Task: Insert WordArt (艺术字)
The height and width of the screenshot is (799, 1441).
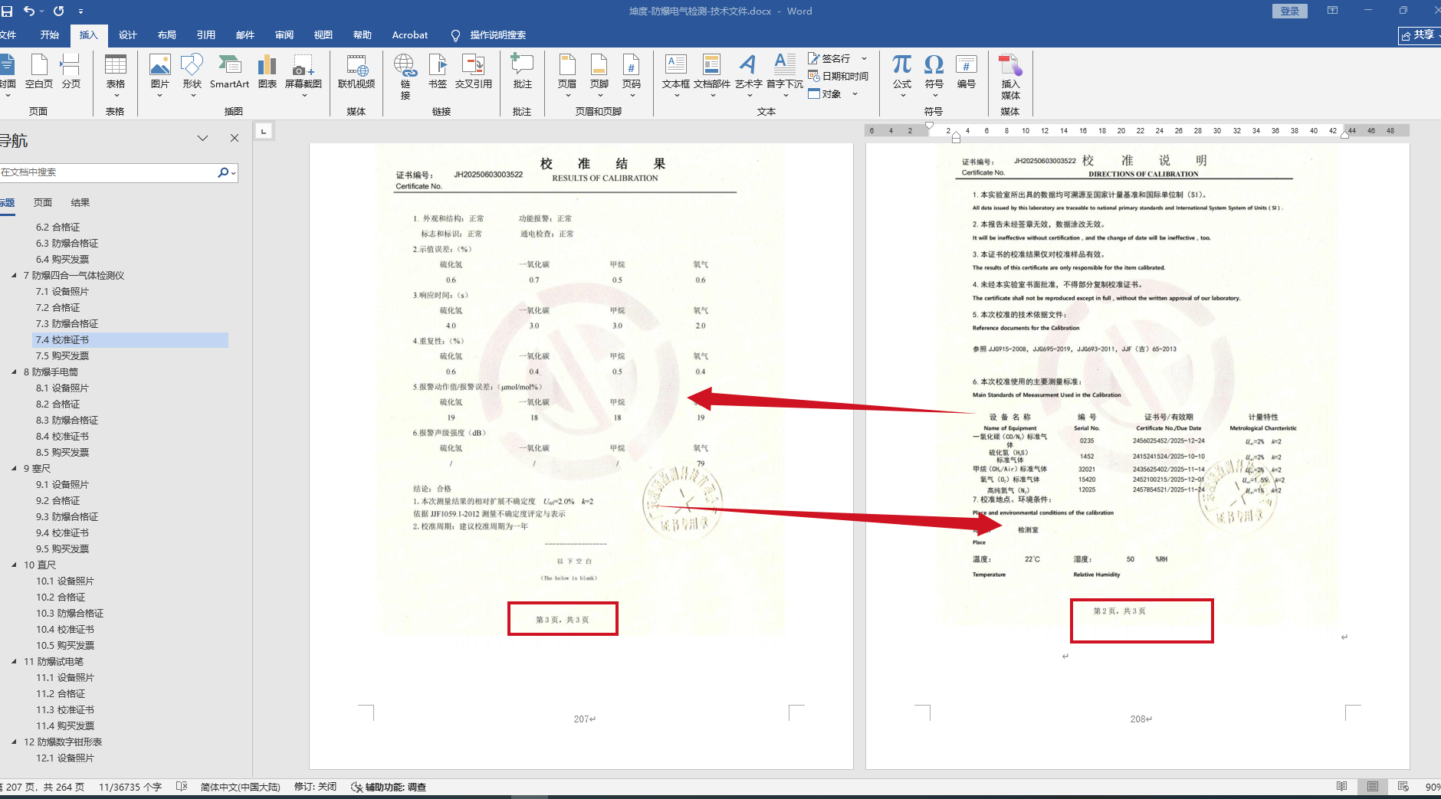Action: (748, 75)
